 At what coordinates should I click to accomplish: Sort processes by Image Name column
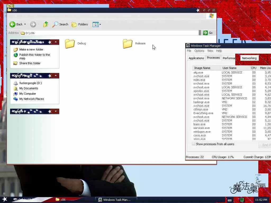click(206, 68)
